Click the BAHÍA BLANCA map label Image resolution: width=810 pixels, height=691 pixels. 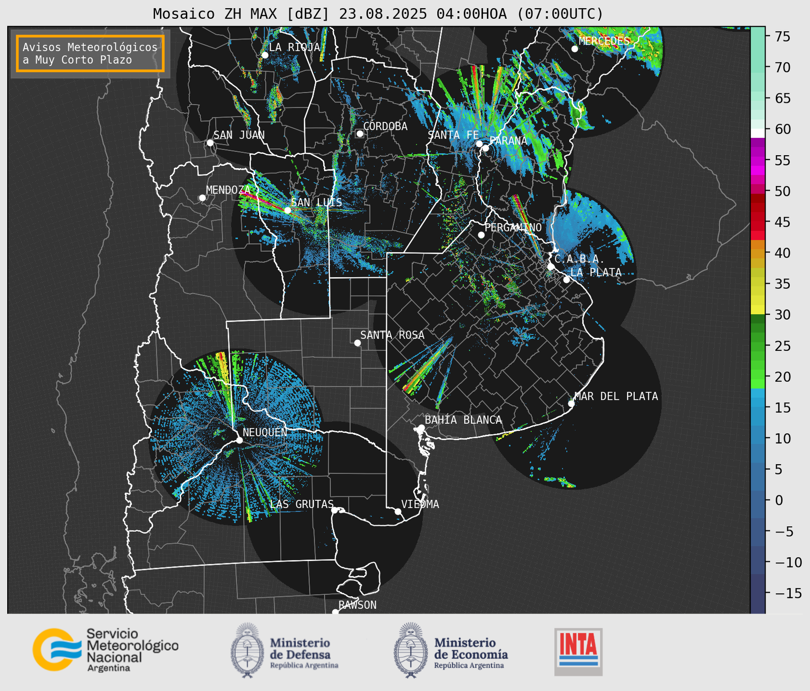[463, 420]
